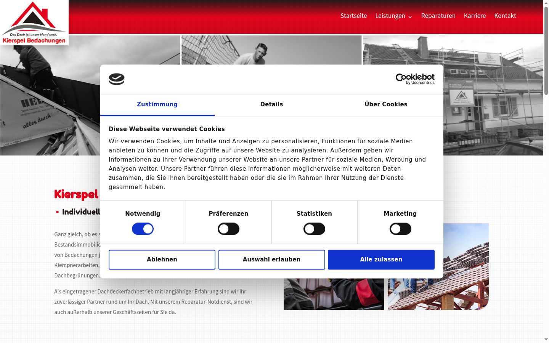
Task: Open the Kontakt page
Action: click(x=505, y=16)
